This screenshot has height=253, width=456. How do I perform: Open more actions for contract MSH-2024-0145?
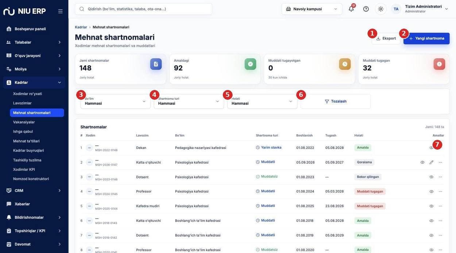pos(440,191)
